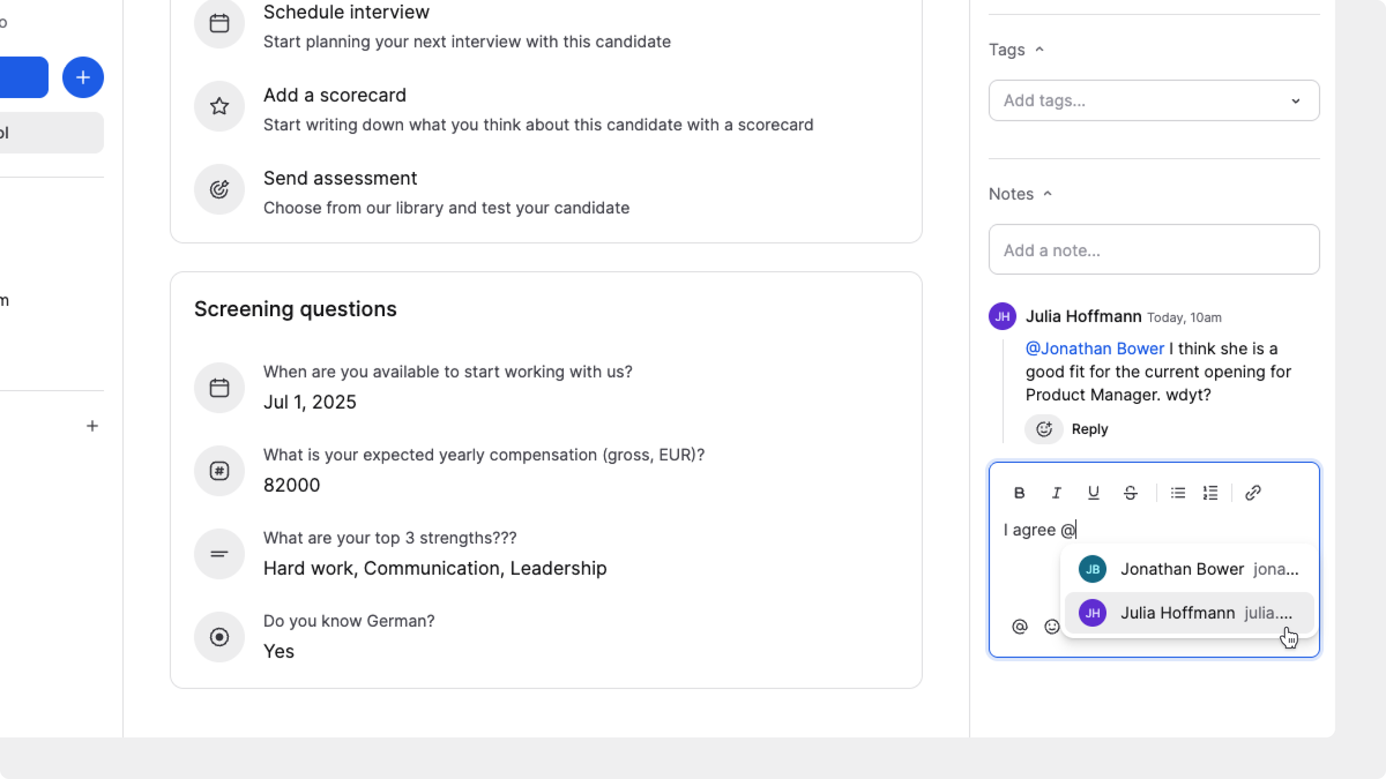Apply italic formatting to note text
Viewport: 1386px width, 779px height.
1056,493
